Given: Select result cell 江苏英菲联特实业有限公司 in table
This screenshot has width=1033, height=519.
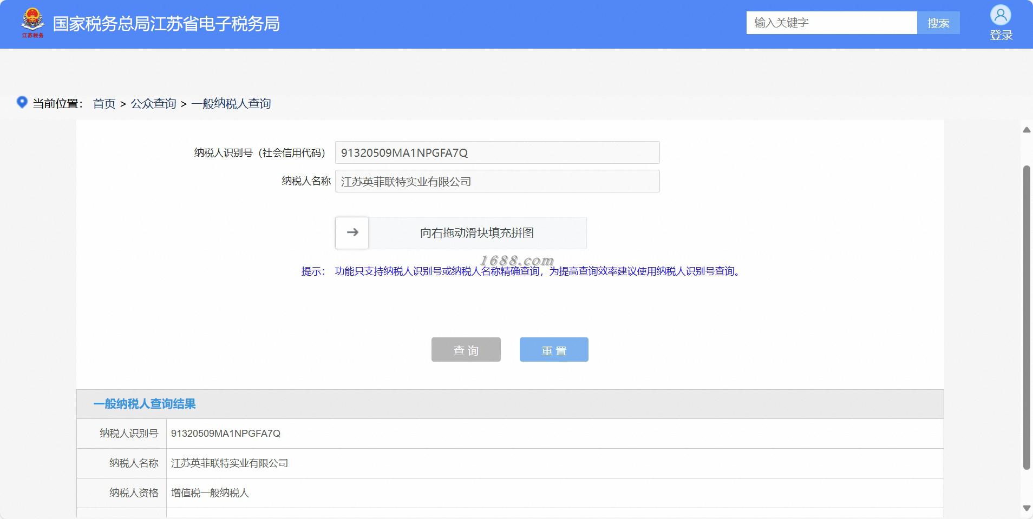Looking at the screenshot, I should 230,463.
